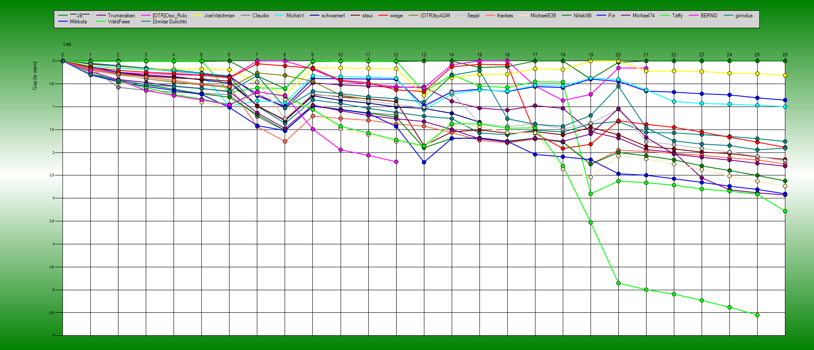
Task: Click green data point at lap 20 near 4.85 minutes
Action: [x=618, y=283]
